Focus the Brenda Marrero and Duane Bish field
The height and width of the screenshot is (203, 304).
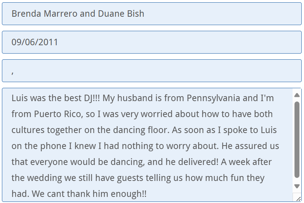coord(151,14)
